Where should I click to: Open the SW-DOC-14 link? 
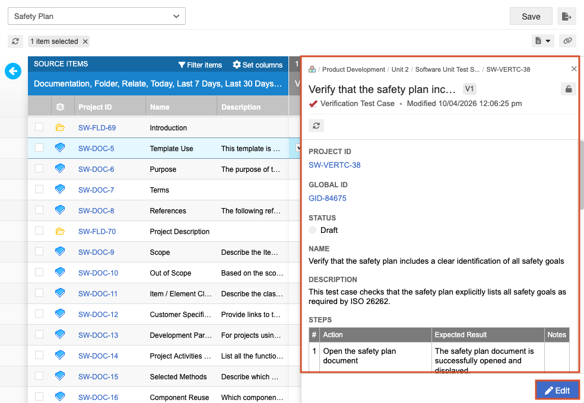[x=98, y=356]
